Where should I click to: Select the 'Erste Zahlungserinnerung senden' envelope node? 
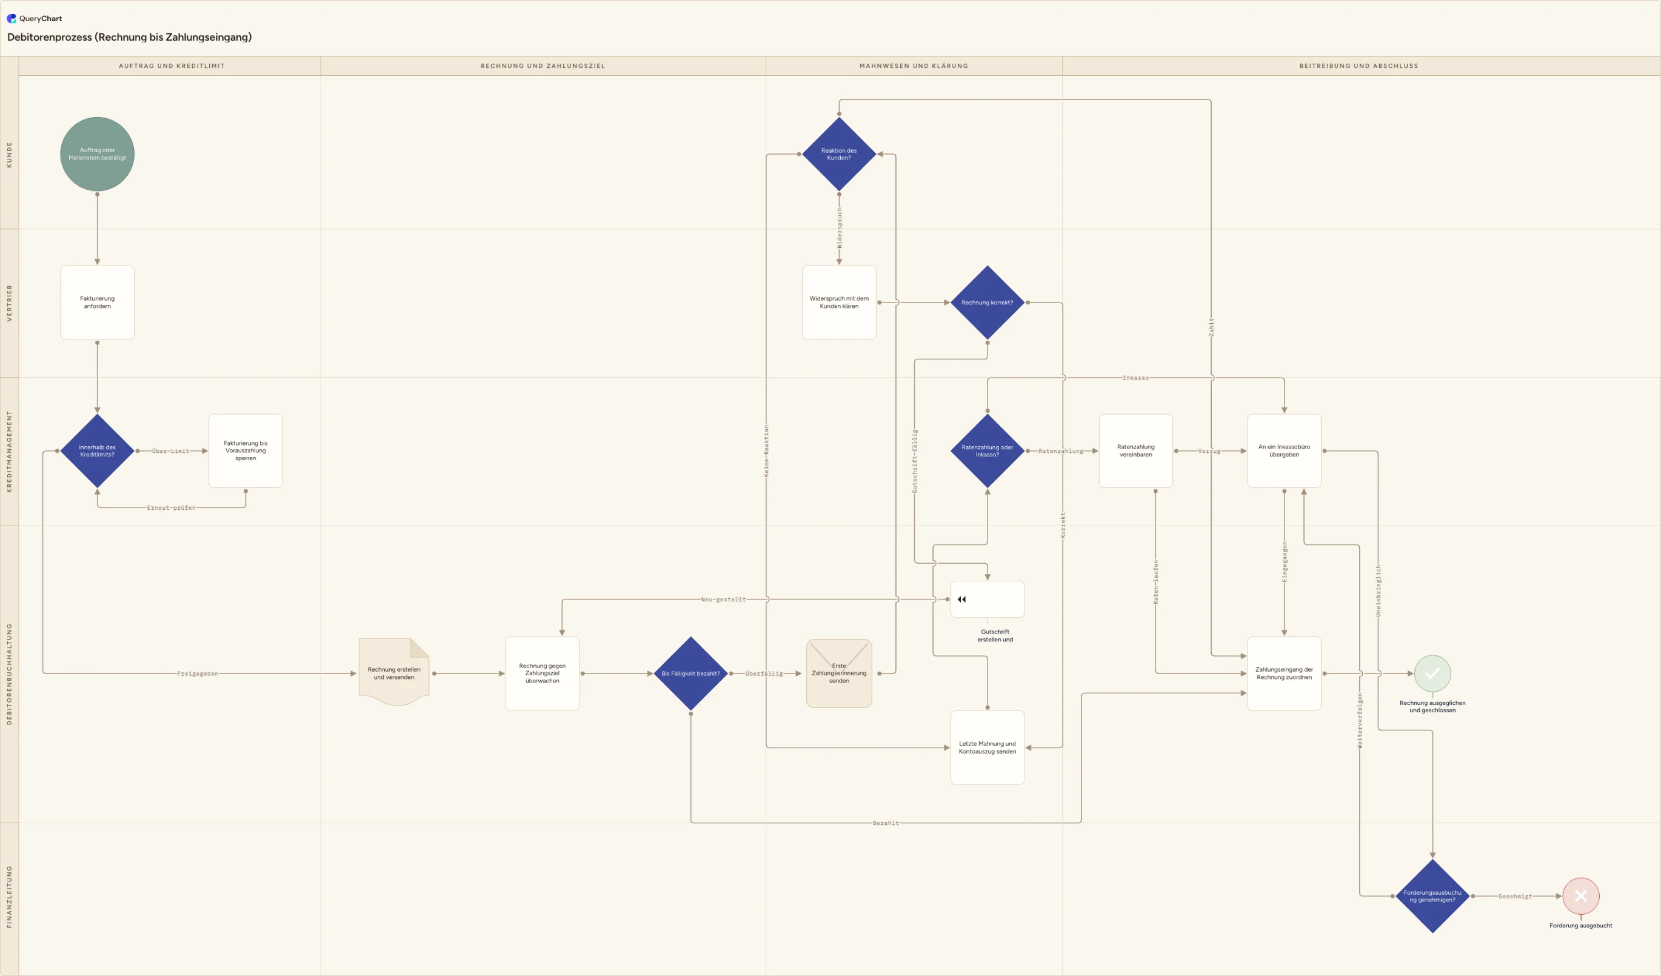point(839,674)
